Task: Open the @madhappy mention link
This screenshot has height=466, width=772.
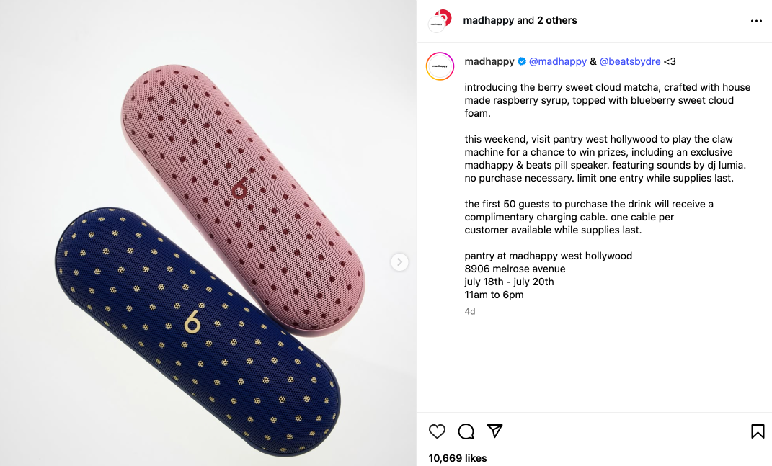Action: pos(557,61)
